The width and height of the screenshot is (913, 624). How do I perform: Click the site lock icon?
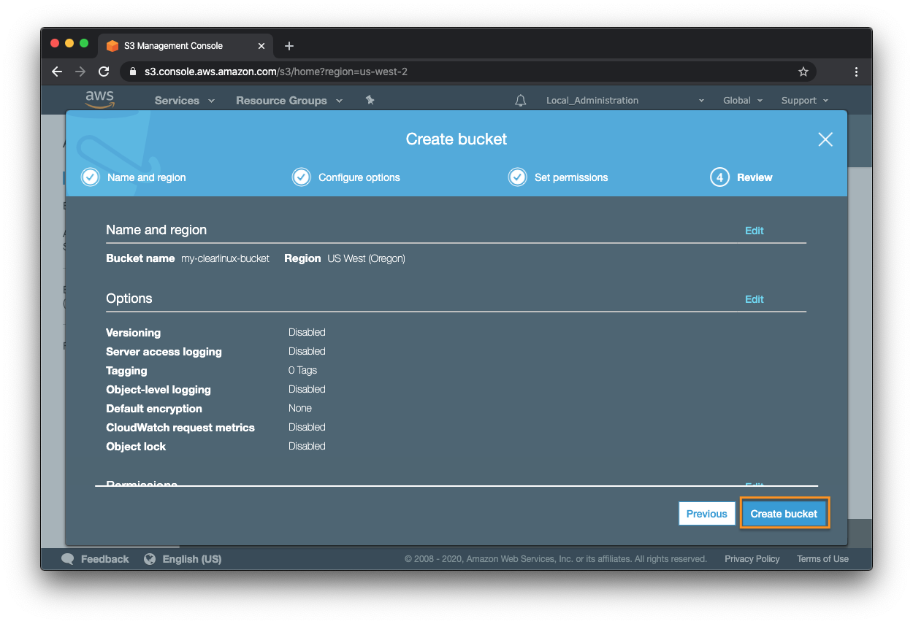point(133,72)
